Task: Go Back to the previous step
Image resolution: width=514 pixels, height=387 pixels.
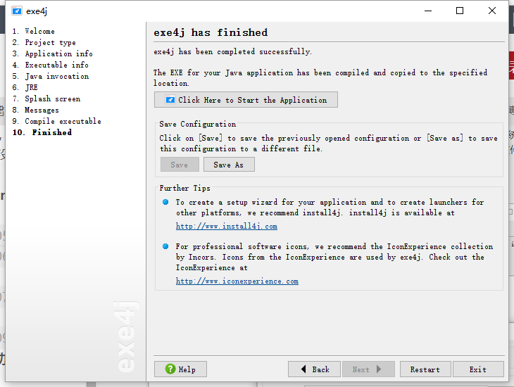Action: tap(314, 369)
